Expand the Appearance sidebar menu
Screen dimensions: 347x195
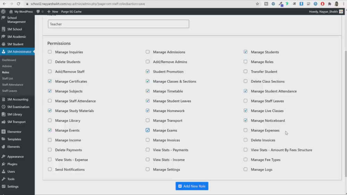point(15,157)
